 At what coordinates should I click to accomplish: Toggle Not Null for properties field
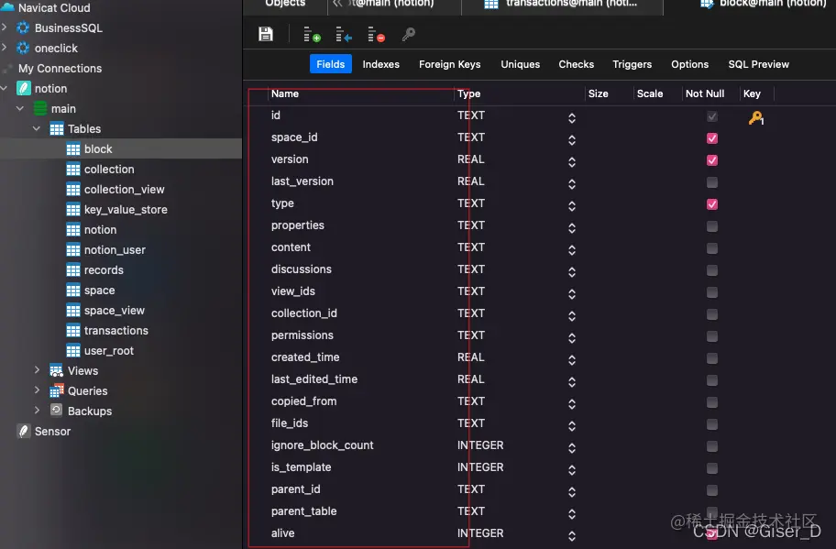tap(711, 226)
